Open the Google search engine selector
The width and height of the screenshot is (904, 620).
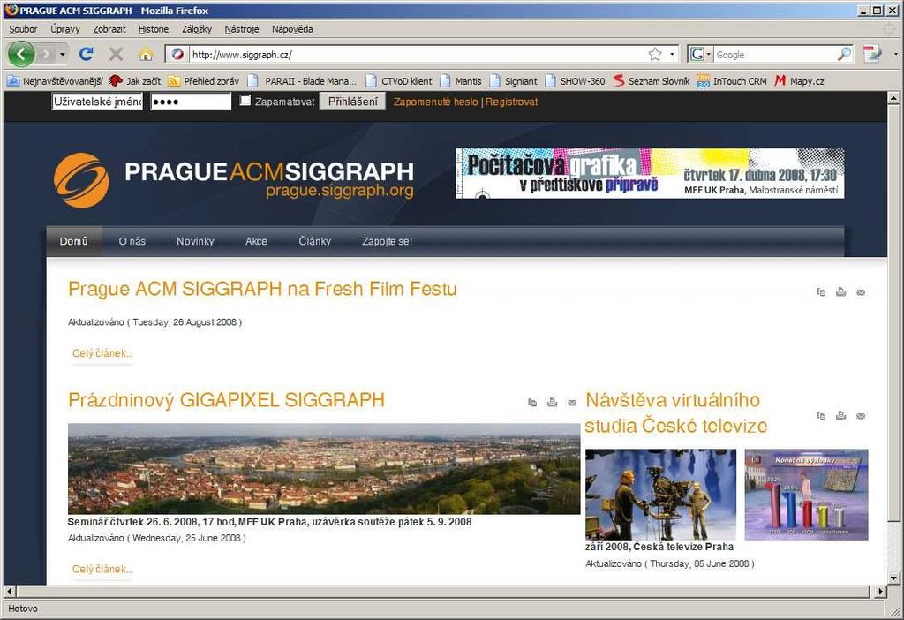click(700, 54)
